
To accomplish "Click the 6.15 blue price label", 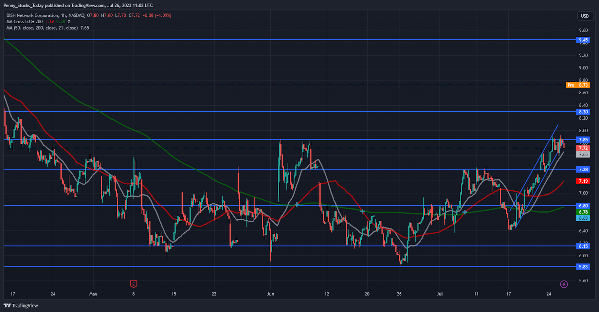I will (583, 246).
